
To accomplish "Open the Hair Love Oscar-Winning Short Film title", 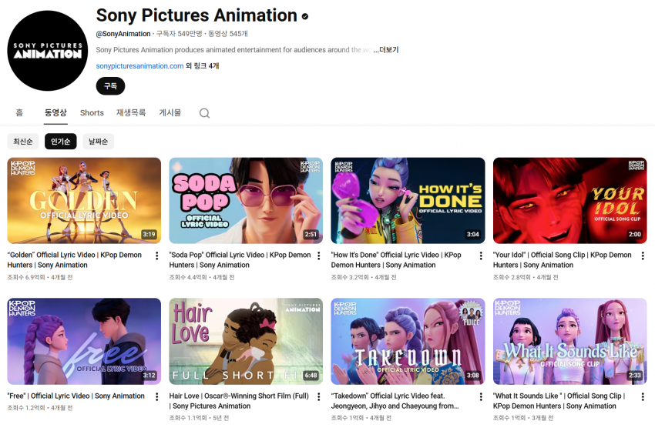I will [239, 401].
